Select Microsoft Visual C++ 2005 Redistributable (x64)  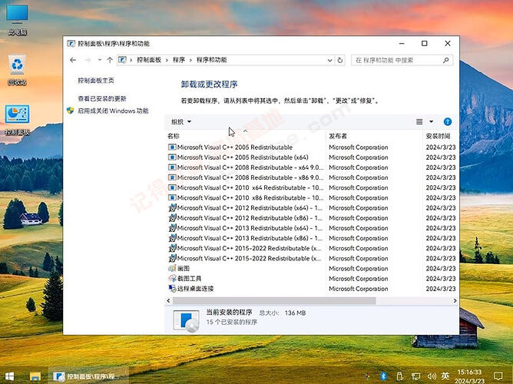tap(311, 157)
